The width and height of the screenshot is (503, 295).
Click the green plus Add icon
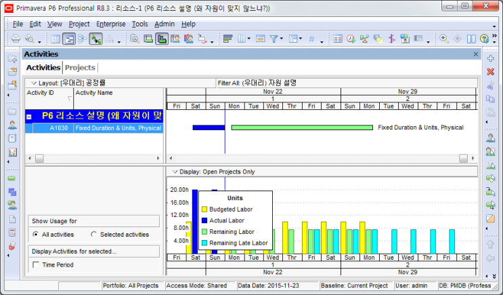491,58
